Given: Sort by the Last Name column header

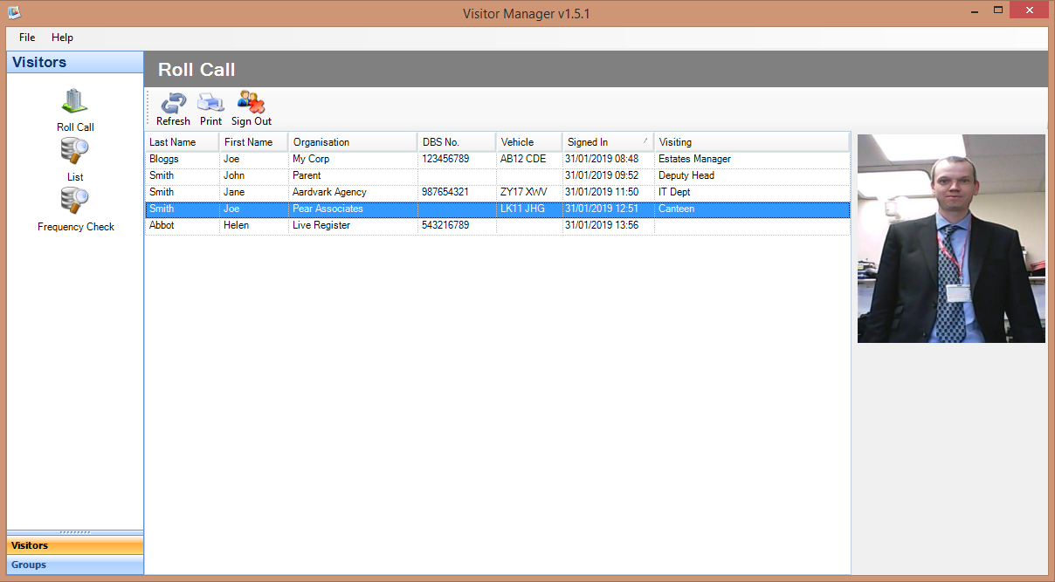Looking at the screenshot, I should click(183, 142).
